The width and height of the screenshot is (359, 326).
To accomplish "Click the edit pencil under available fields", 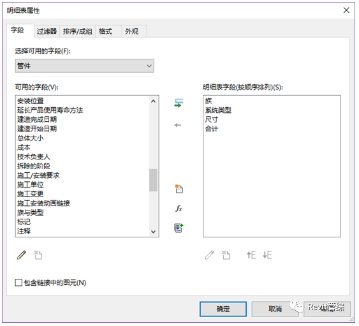I will pos(22,255).
